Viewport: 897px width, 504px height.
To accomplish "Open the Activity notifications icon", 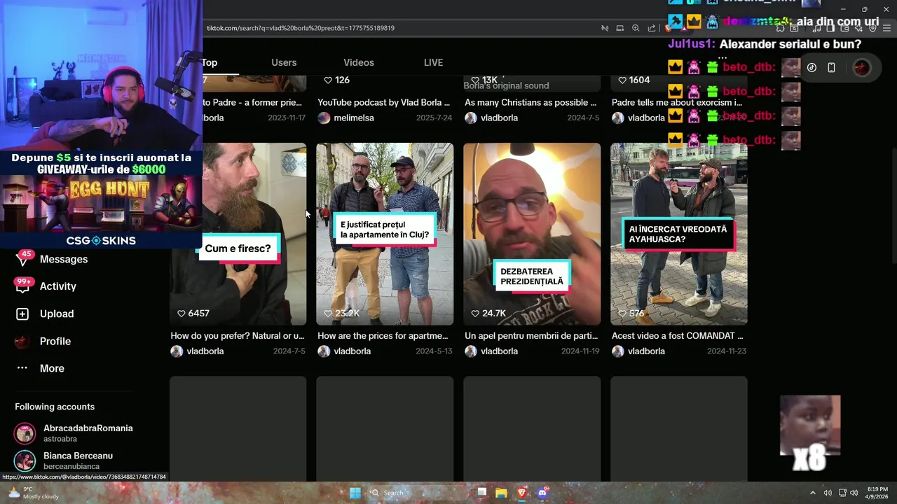I will [22, 286].
